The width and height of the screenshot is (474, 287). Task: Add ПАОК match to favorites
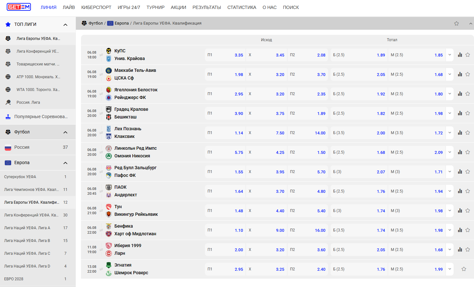468,191
